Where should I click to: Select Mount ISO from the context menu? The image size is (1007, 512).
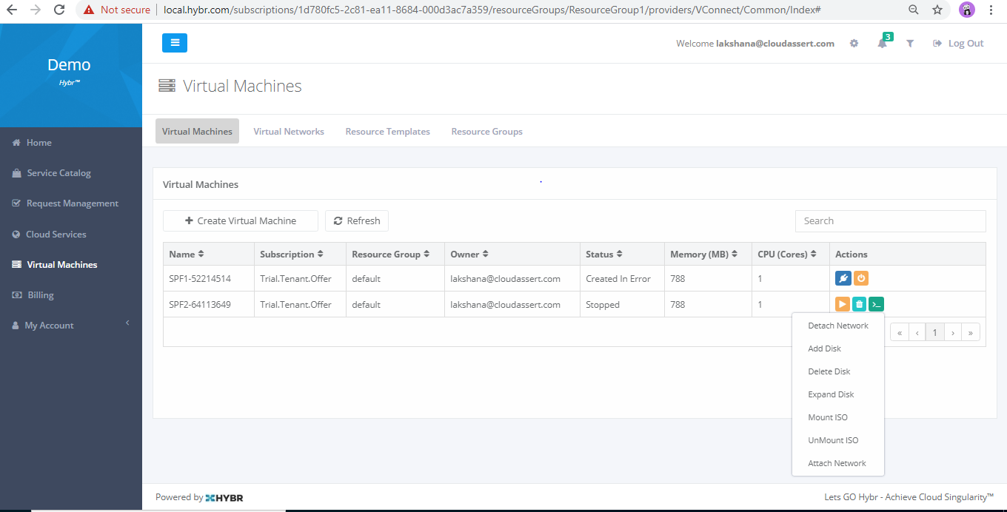(827, 417)
